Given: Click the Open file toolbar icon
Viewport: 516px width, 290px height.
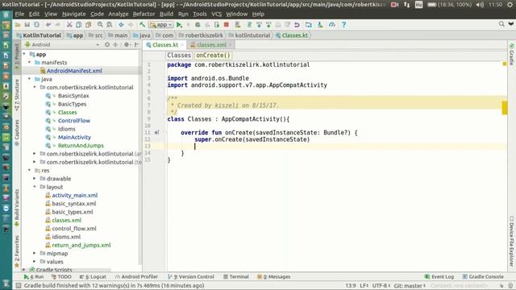Looking at the screenshot, I should (18, 25).
